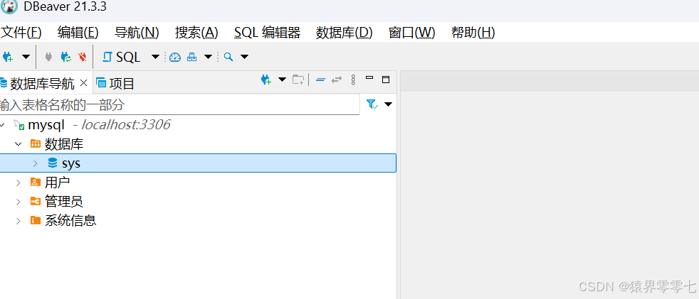Image resolution: width=699 pixels, height=299 pixels.
Task: Open the 窗口(W) menu
Action: pyautogui.click(x=412, y=33)
